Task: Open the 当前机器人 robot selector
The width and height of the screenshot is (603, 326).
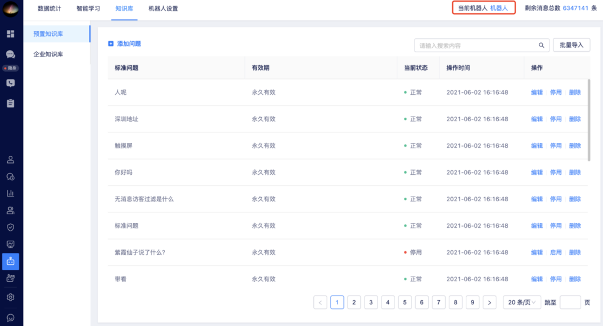Action: tap(483, 8)
